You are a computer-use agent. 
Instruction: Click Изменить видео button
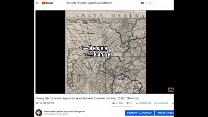[164, 113]
